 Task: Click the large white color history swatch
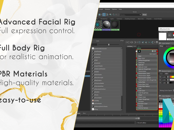tap(162, 36)
